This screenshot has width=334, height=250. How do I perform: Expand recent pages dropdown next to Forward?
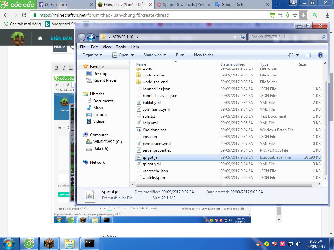tap(97, 37)
